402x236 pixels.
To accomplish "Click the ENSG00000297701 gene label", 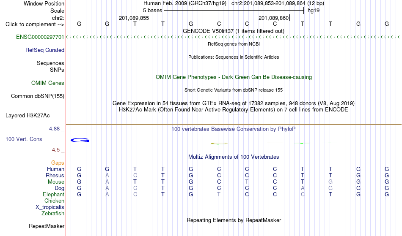I will pyautogui.click(x=40, y=37).
